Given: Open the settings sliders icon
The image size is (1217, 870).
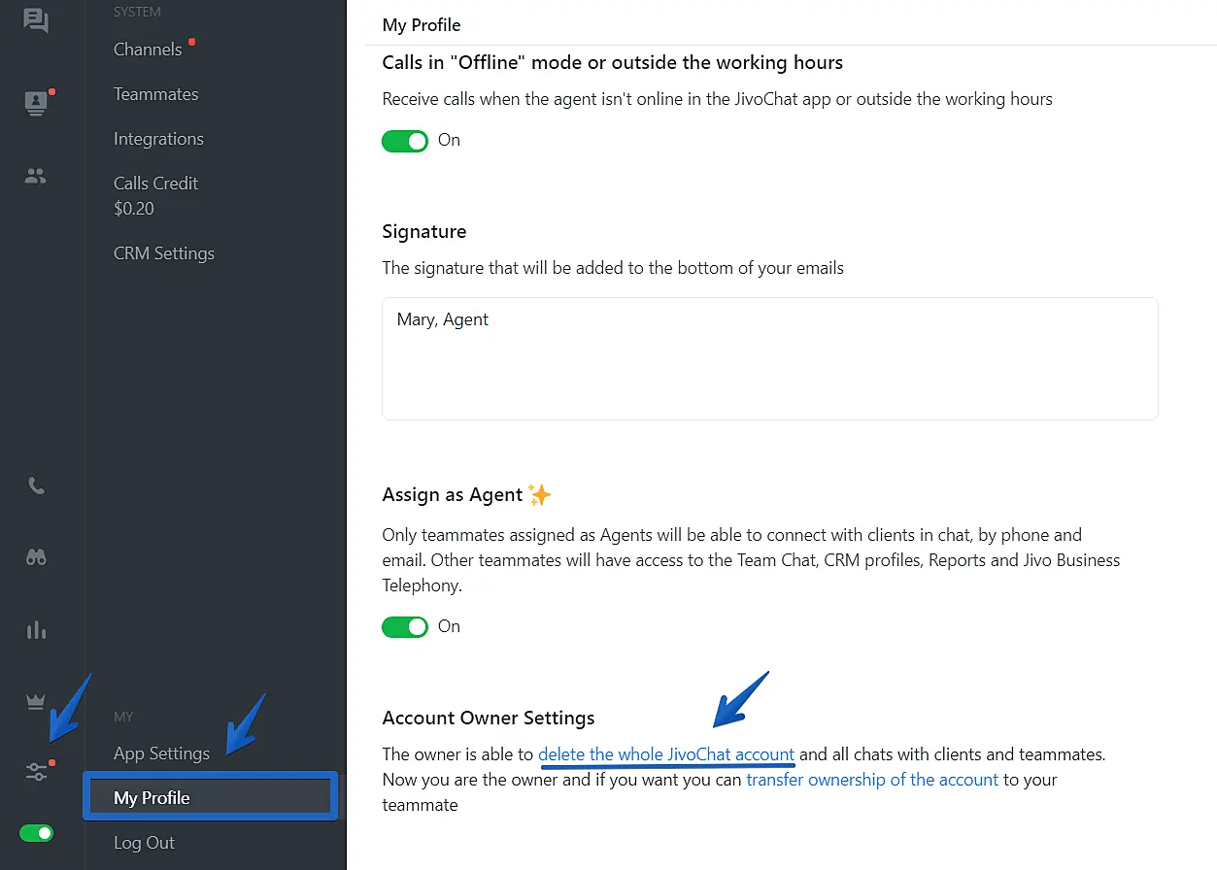Looking at the screenshot, I should 36,772.
